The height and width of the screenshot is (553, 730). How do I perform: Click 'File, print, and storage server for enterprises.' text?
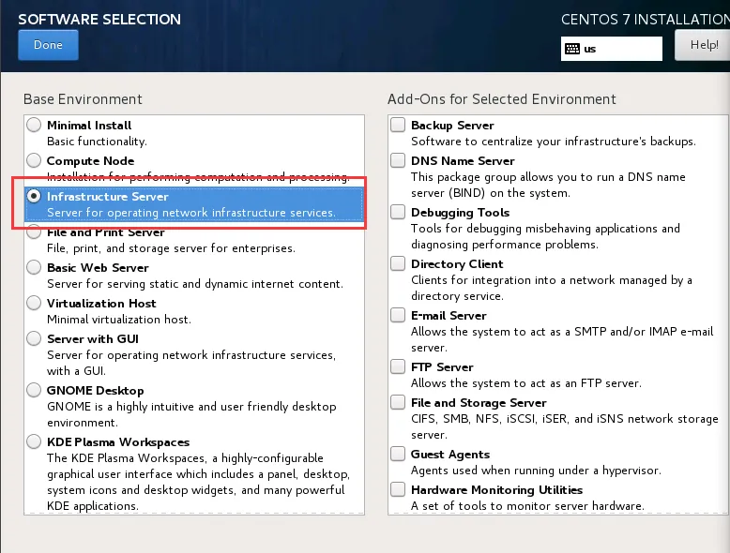click(171, 248)
